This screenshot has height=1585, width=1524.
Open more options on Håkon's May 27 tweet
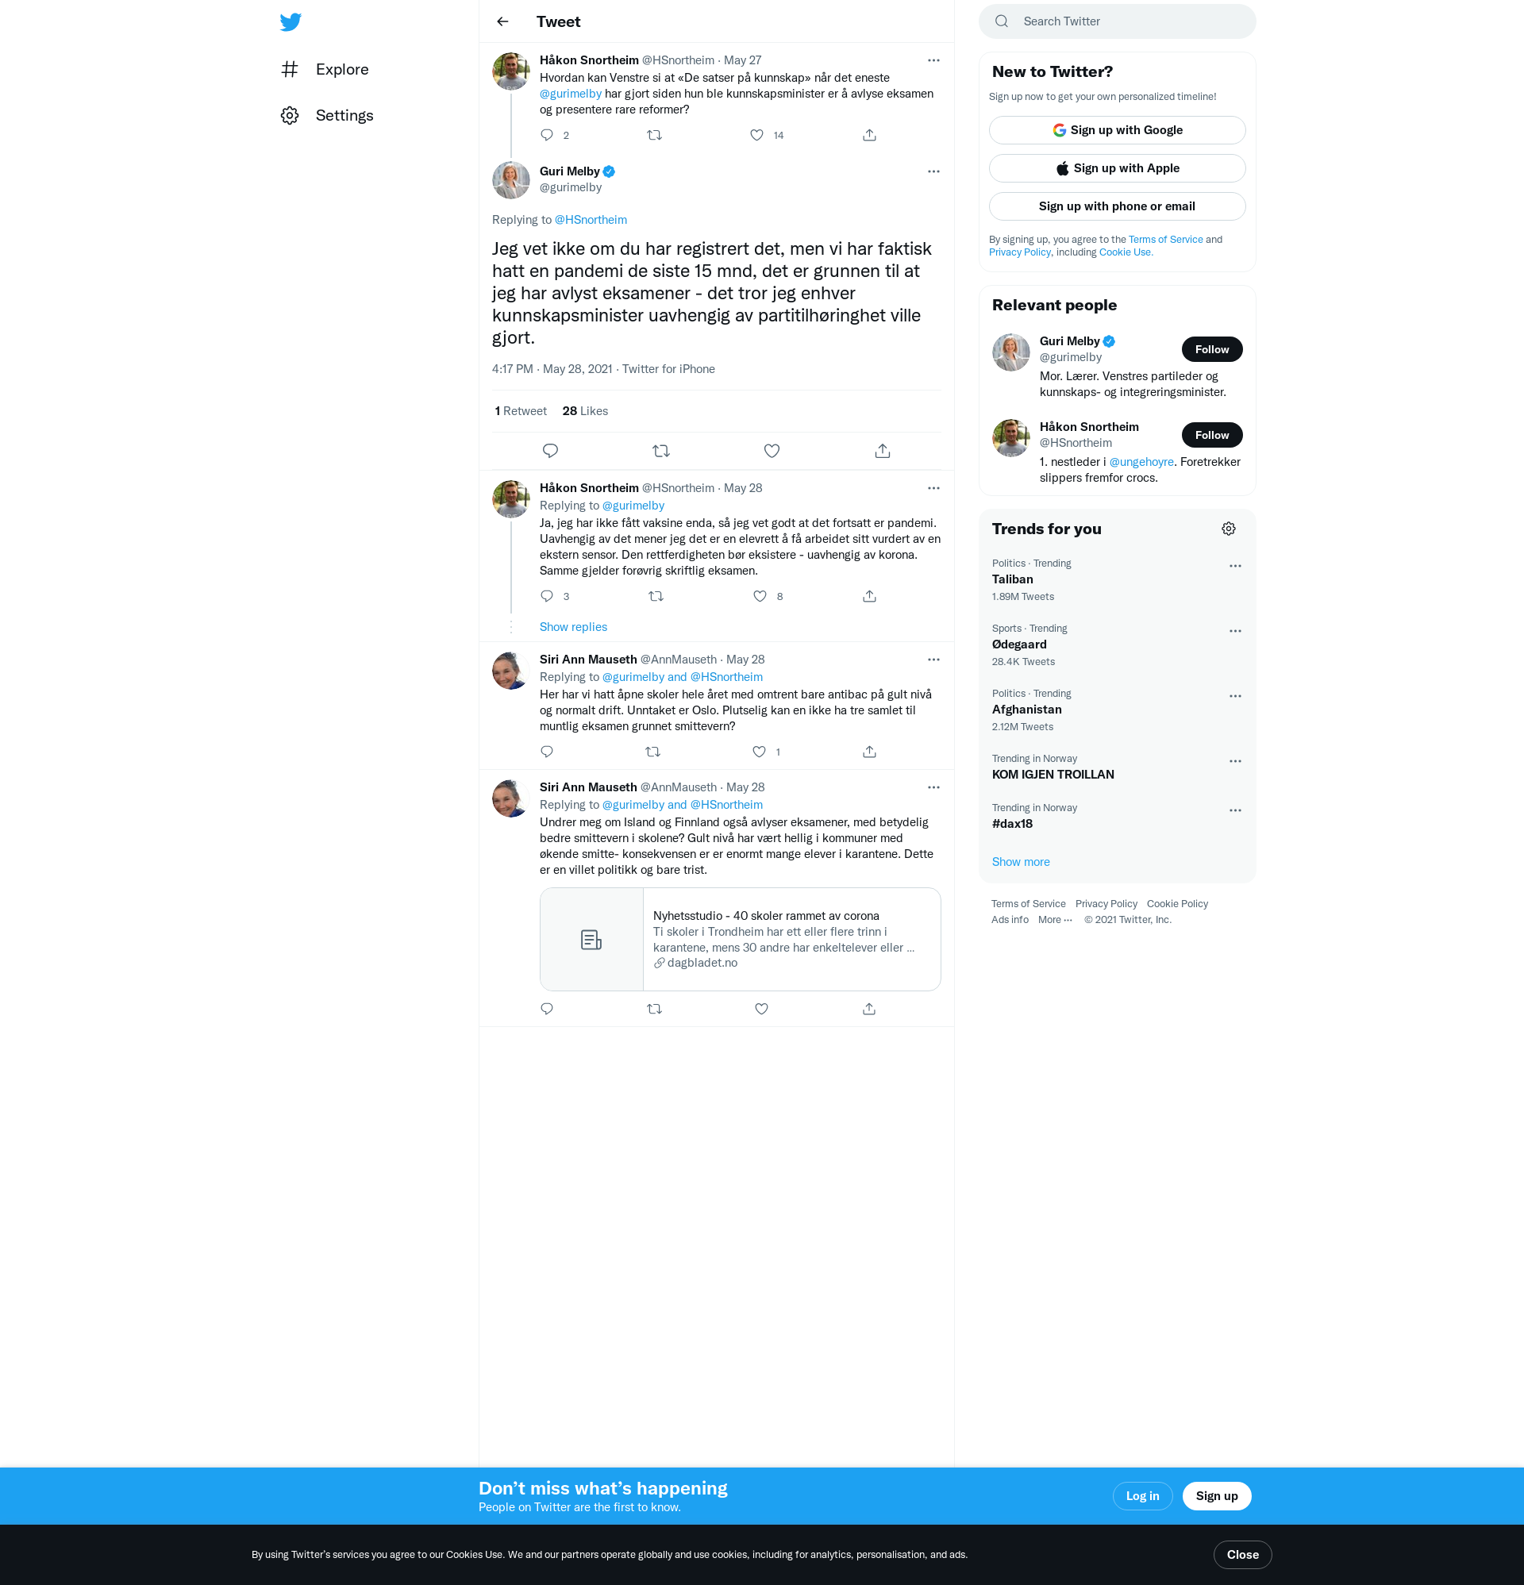pyautogui.click(x=933, y=60)
